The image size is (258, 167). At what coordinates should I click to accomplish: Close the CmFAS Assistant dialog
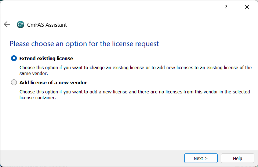pyautogui.click(x=248, y=7)
